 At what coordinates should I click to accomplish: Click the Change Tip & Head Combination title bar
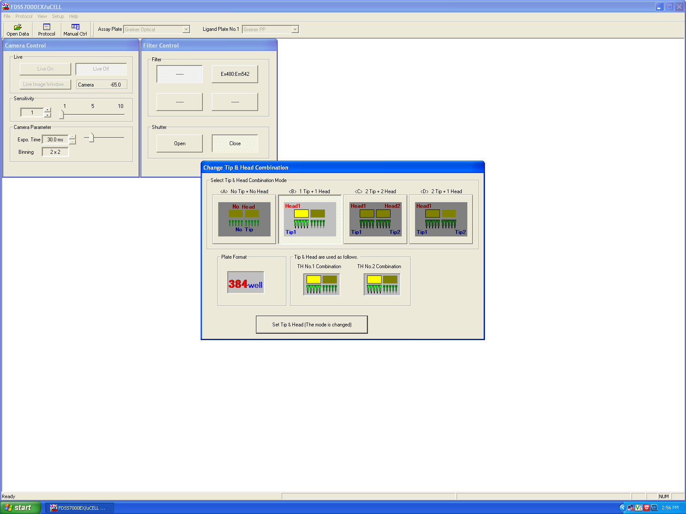[x=343, y=167]
